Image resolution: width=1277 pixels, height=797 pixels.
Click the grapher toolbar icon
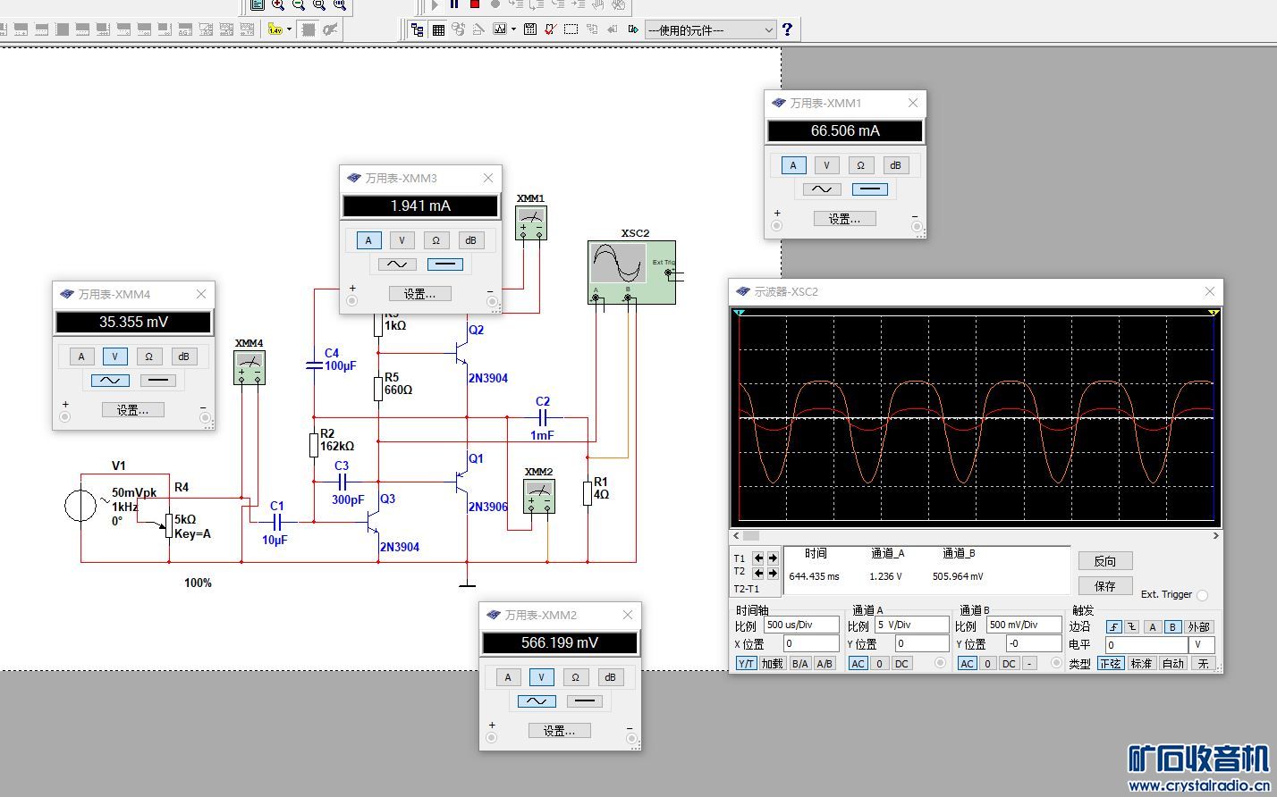(x=499, y=29)
